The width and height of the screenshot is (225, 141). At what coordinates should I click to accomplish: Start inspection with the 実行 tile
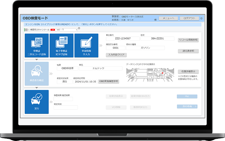click(x=37, y=102)
